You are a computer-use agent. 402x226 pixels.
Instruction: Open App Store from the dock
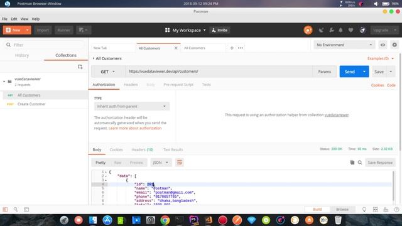tap(107, 220)
